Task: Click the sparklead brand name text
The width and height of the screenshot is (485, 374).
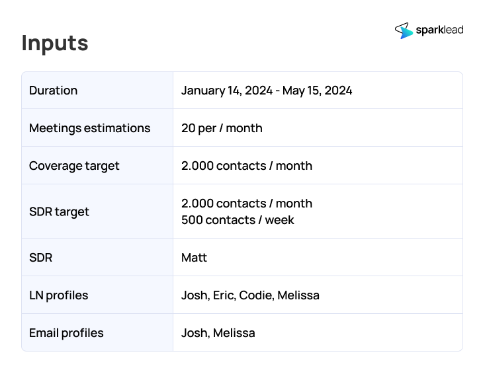Action: (x=439, y=30)
